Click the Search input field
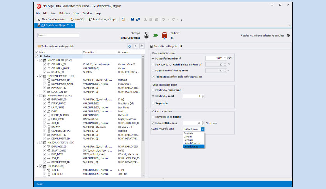 58,36
